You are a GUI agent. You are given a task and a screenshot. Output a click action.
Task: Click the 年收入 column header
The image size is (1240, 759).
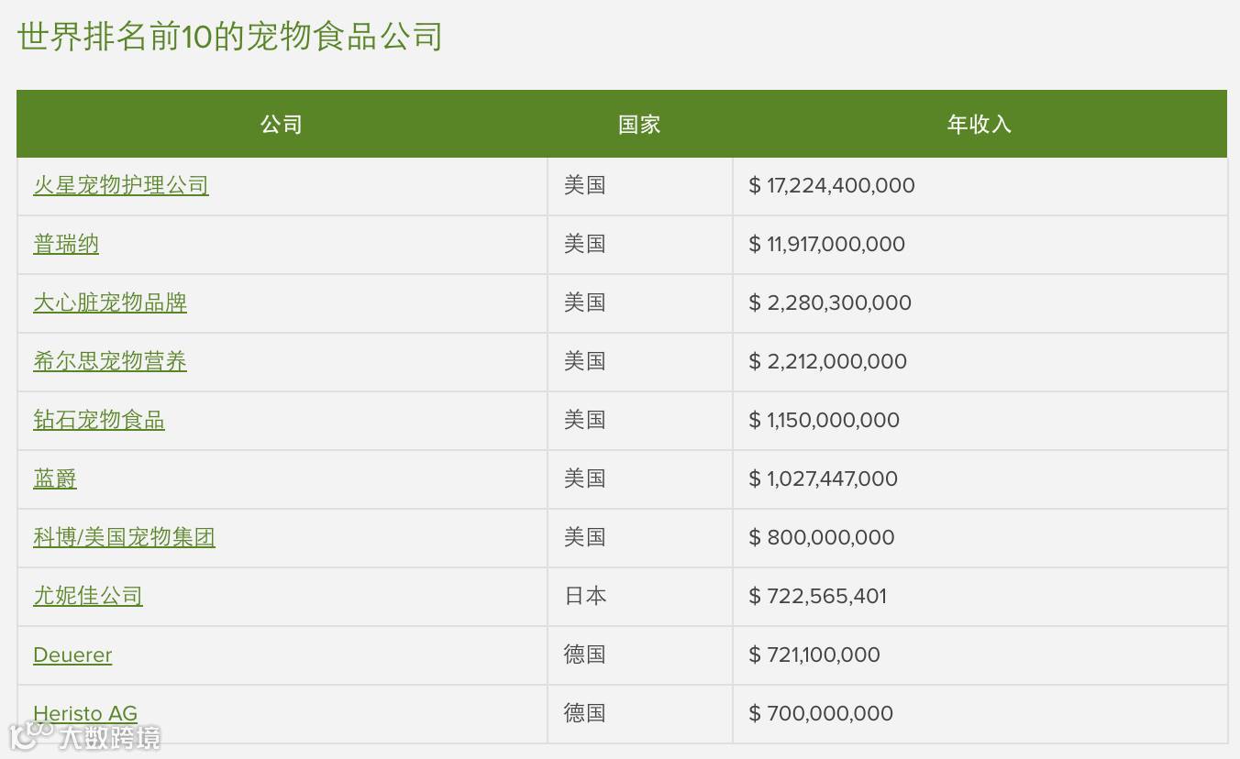[x=980, y=124]
